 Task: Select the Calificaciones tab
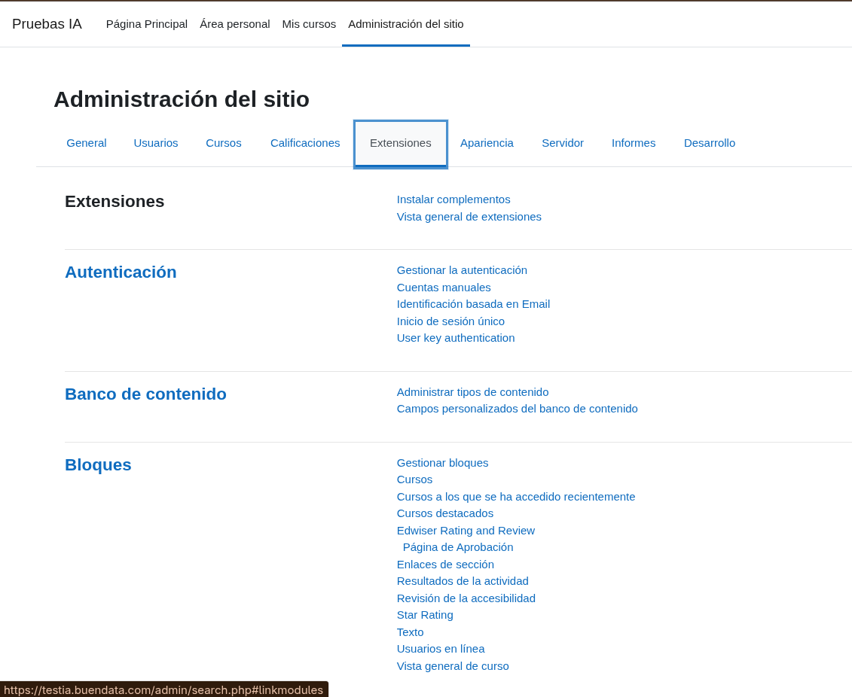pos(305,142)
